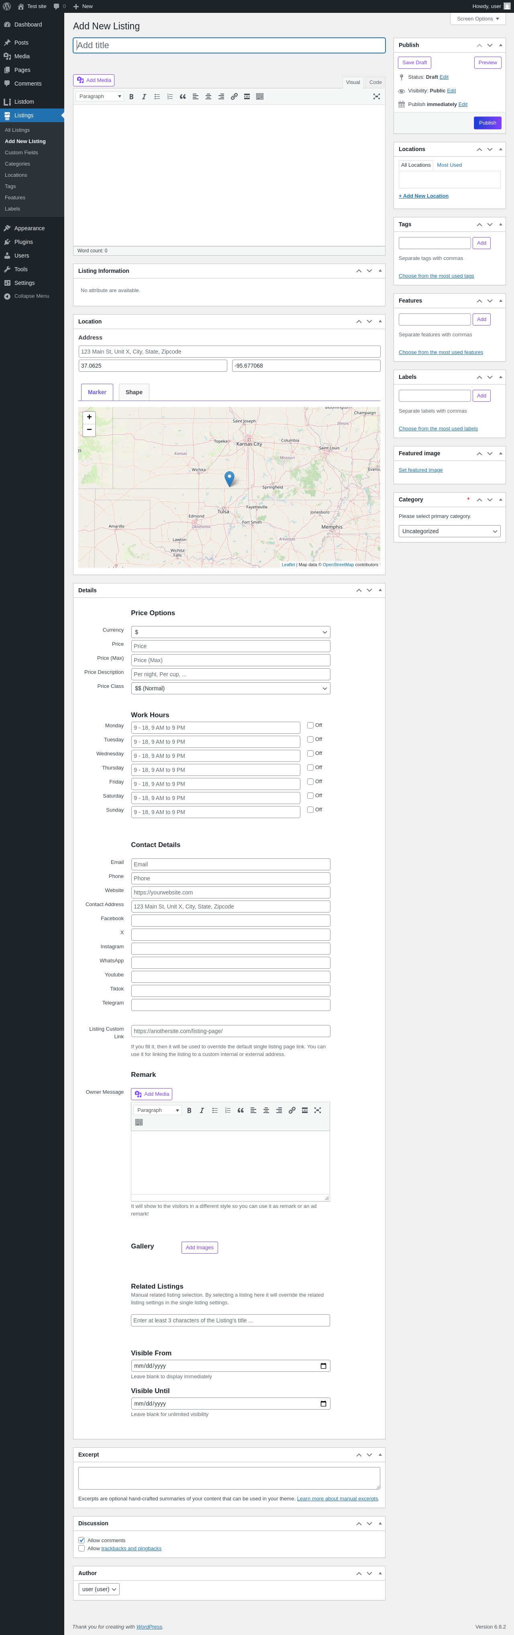Image resolution: width=514 pixels, height=1635 pixels.
Task: Click the Related Listings search field
Action: click(x=230, y=1320)
